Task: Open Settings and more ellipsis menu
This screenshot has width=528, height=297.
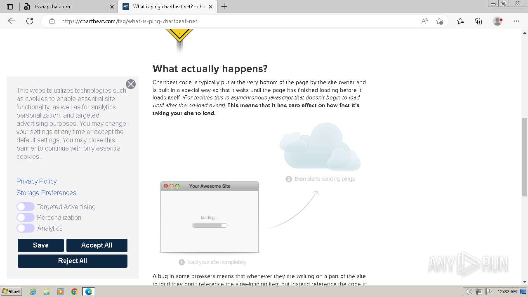Action: click(516, 21)
